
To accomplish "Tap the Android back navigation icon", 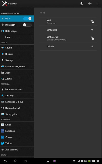I will click(5, 161).
